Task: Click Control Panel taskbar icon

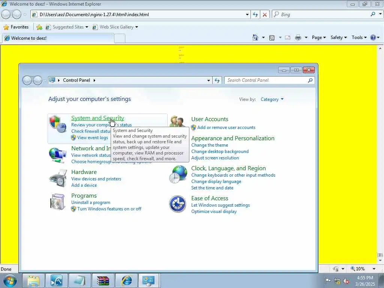Action: (149, 280)
